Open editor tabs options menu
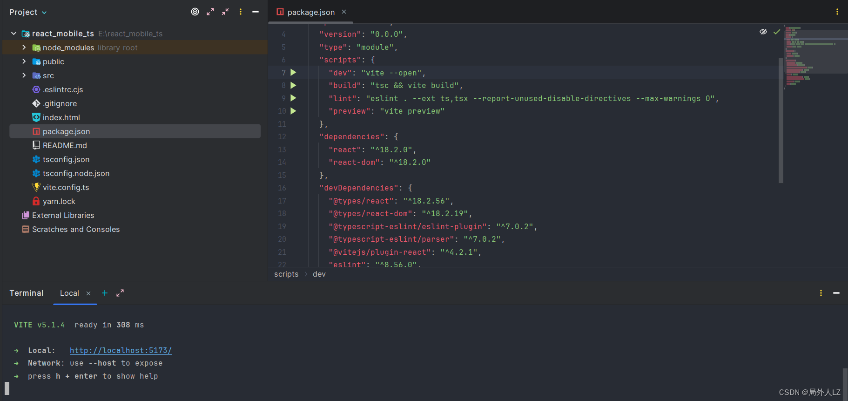This screenshot has height=401, width=848. click(x=837, y=12)
